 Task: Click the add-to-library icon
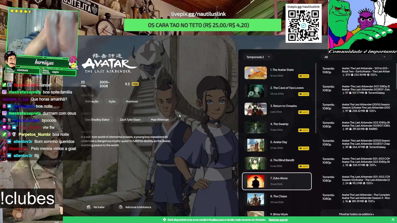tap(121, 207)
